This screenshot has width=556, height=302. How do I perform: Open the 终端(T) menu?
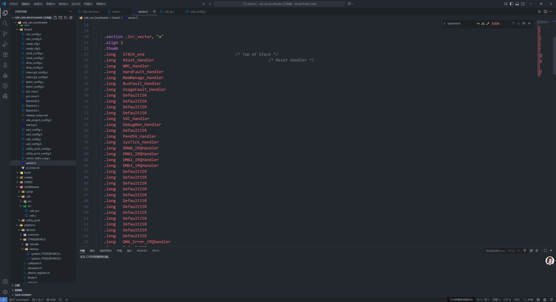(88, 4)
